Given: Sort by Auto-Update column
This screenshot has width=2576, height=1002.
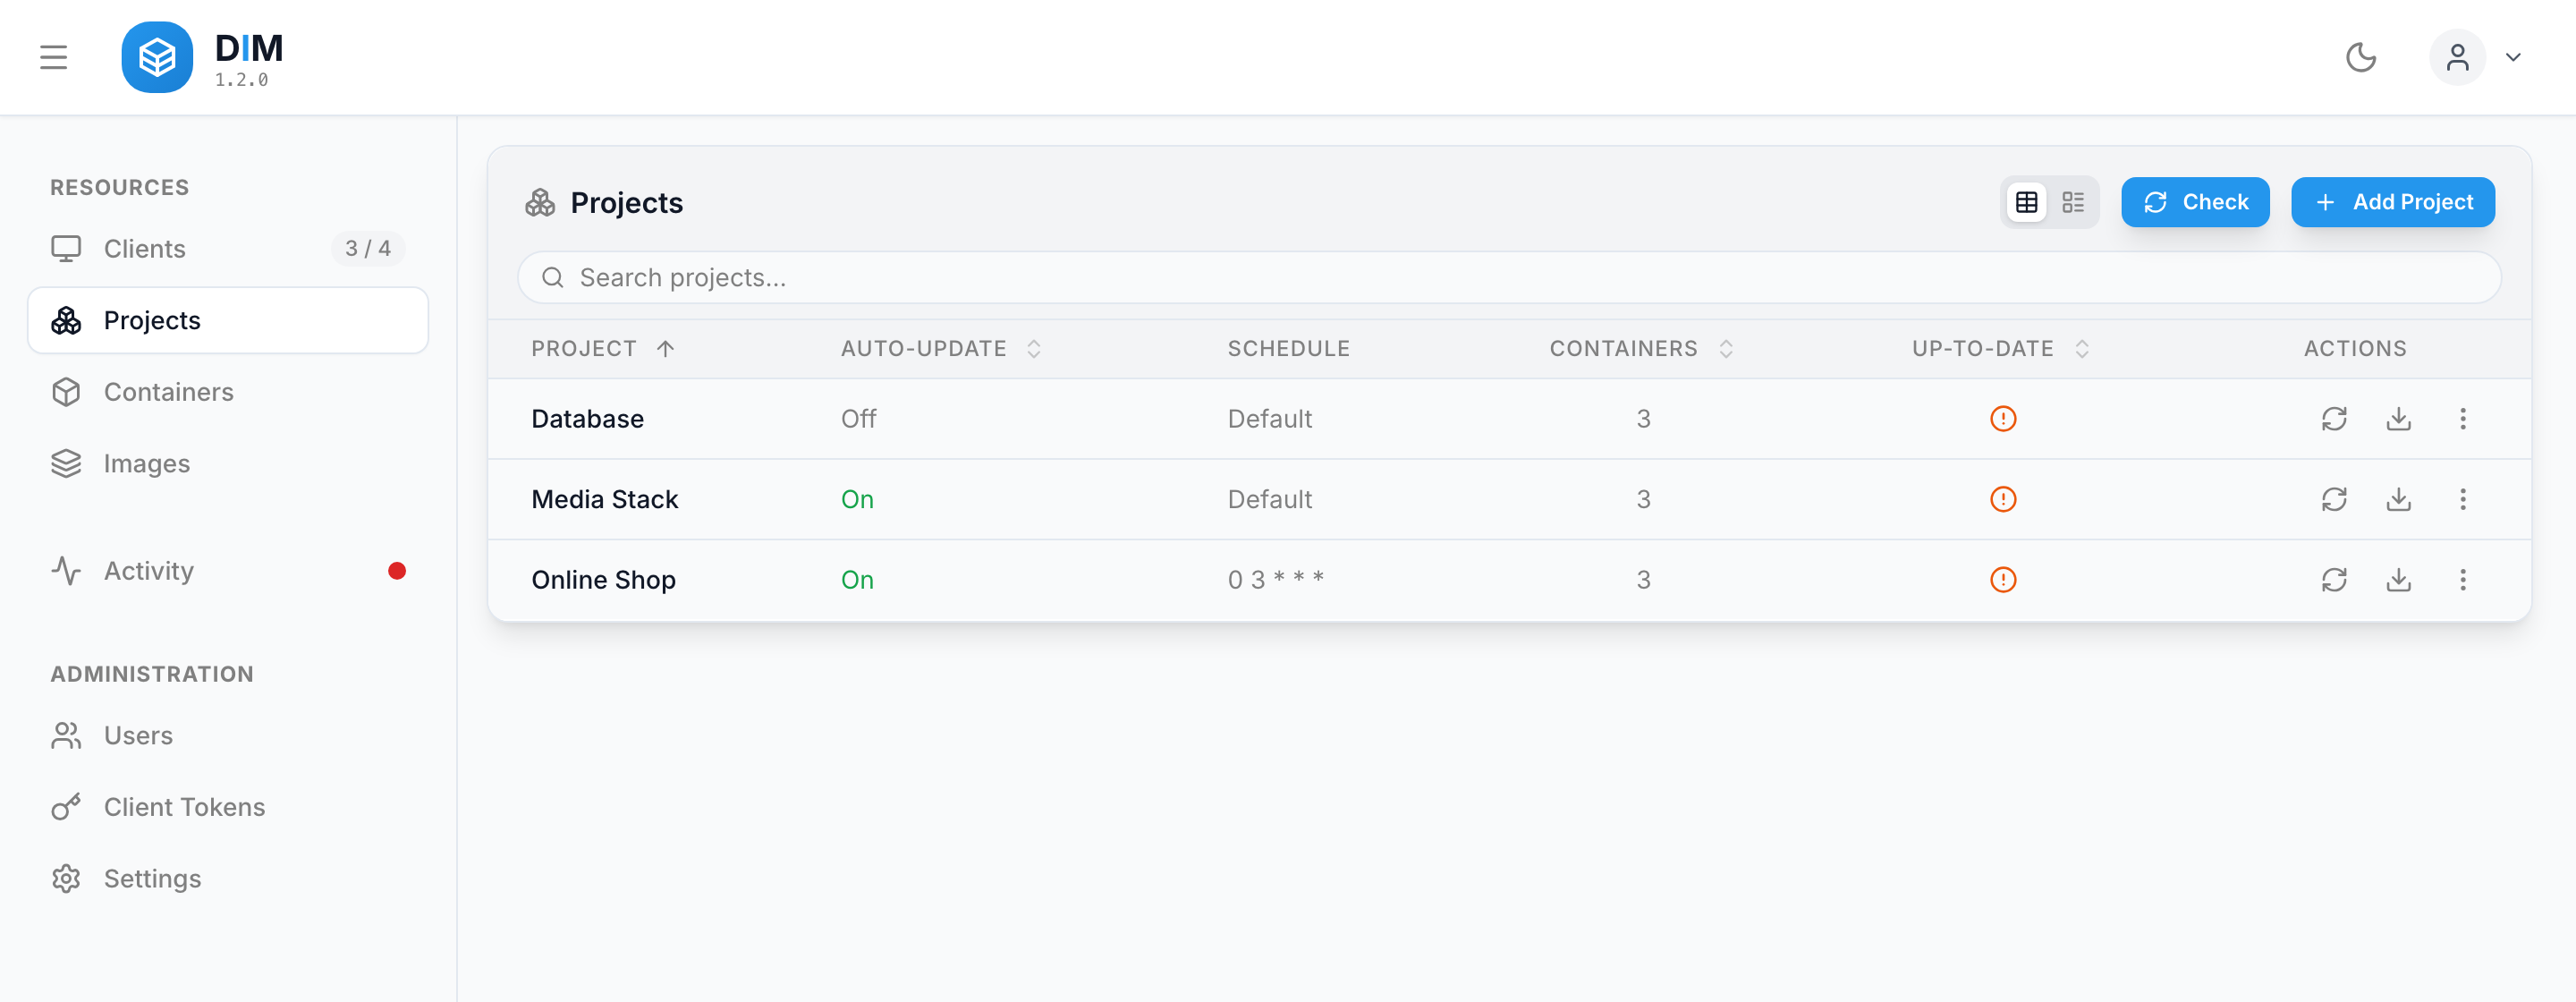Looking at the screenshot, I should pyautogui.click(x=941, y=348).
